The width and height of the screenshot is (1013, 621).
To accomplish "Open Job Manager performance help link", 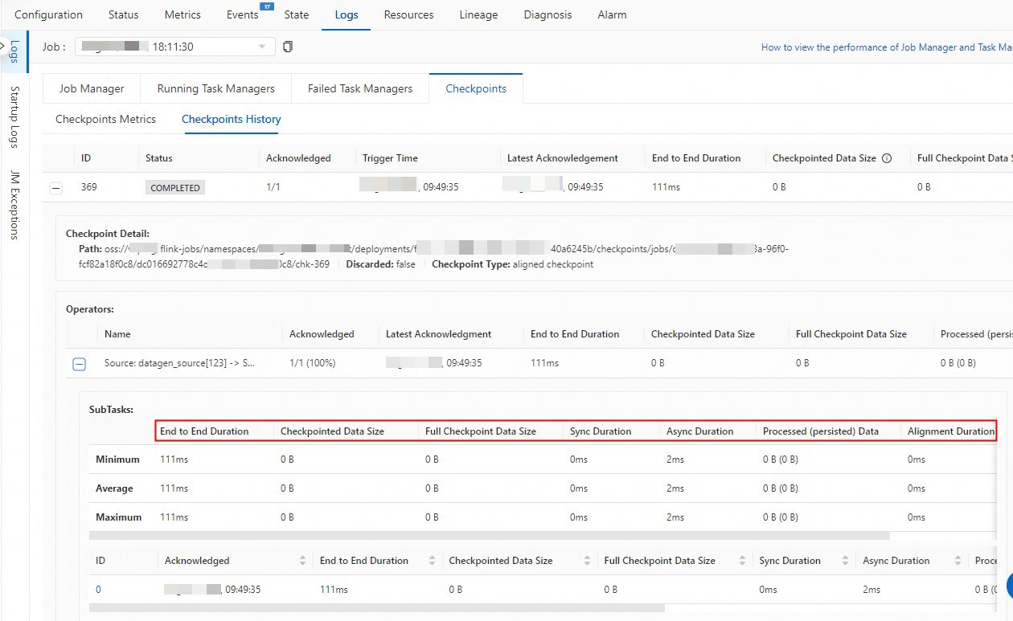I will pyautogui.click(x=886, y=47).
